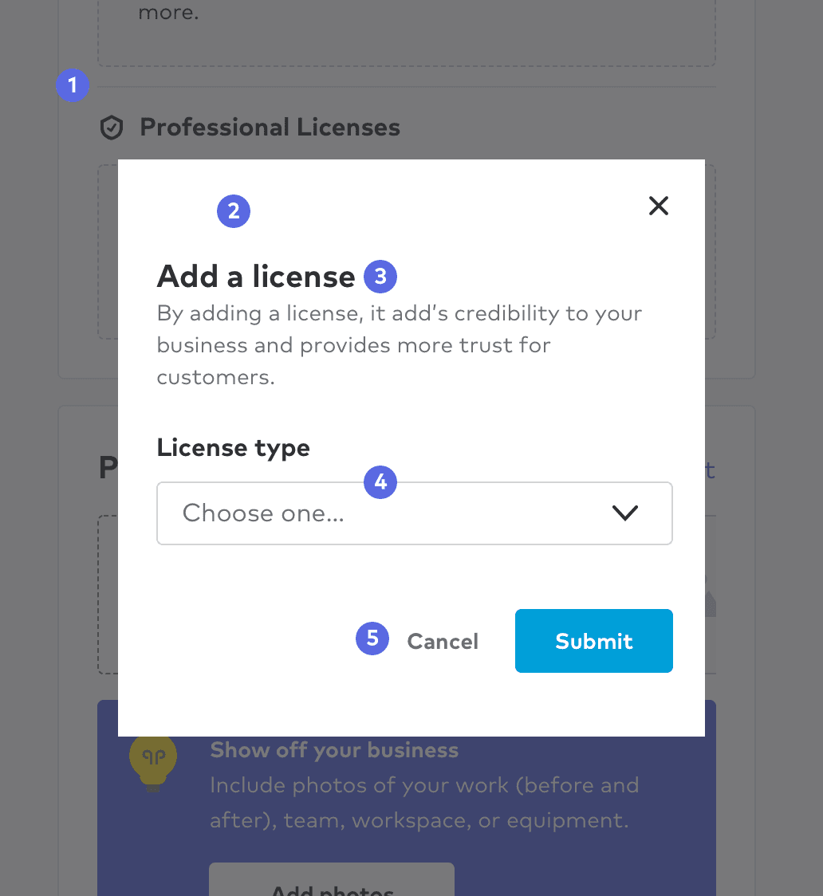823x896 pixels.
Task: Click the License type field label
Action: tap(233, 448)
